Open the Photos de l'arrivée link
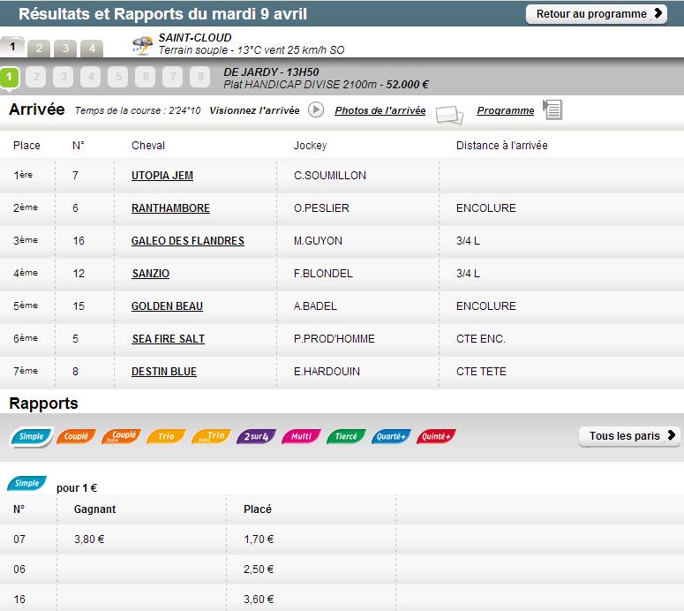 click(380, 111)
